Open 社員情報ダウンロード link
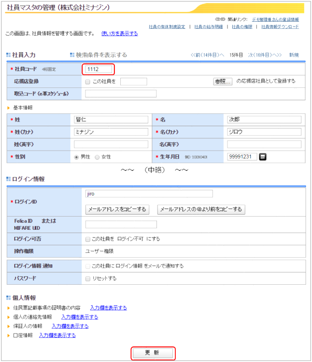The height and width of the screenshot is (362, 312). point(280,27)
